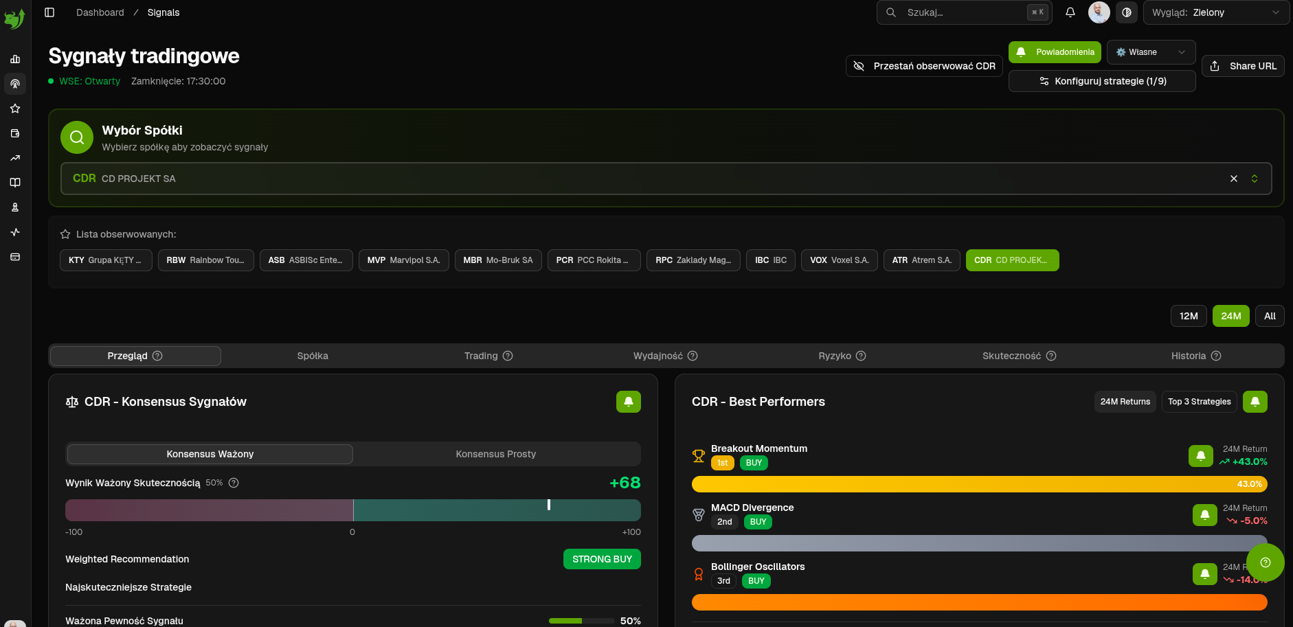
Task: Open the Wygląd: Zielony dropdown
Action: pos(1216,12)
